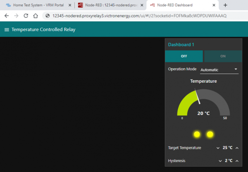
Task: Increase Hysteresis with up chevron
Action: pos(237,161)
